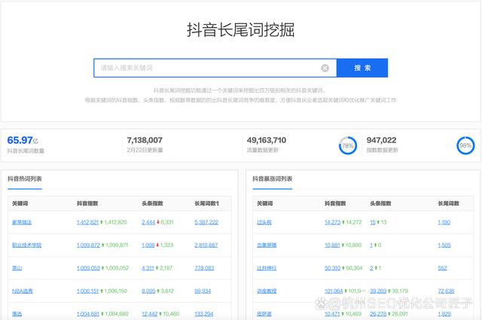The image size is (482, 320).
Task: Click the green up arrow beside 39,179
Action: (389, 291)
